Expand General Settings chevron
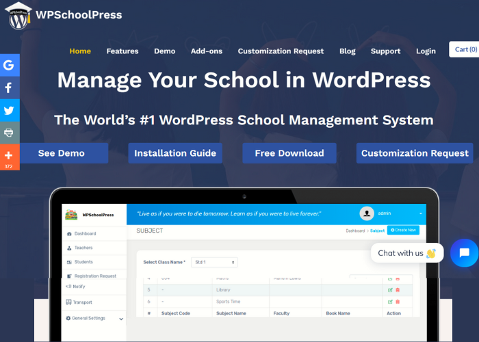Image resolution: width=479 pixels, height=342 pixels. point(121,319)
